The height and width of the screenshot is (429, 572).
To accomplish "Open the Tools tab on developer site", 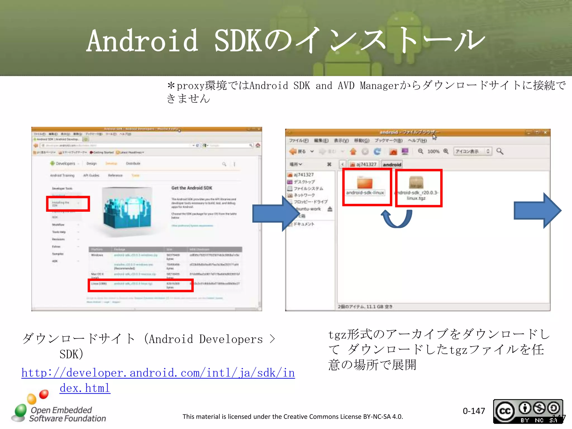I will (x=135, y=175).
